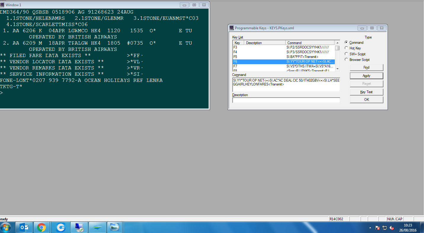Minimize the Programmable Keys dialog
Screen dimensions: 424x233
[362, 28]
